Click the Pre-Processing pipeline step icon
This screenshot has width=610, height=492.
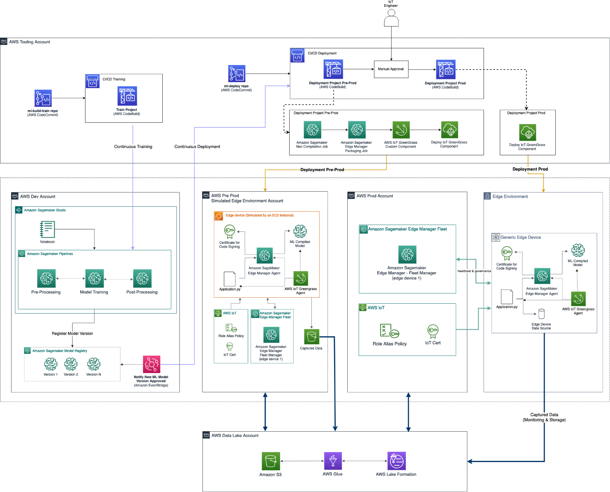coord(46,279)
